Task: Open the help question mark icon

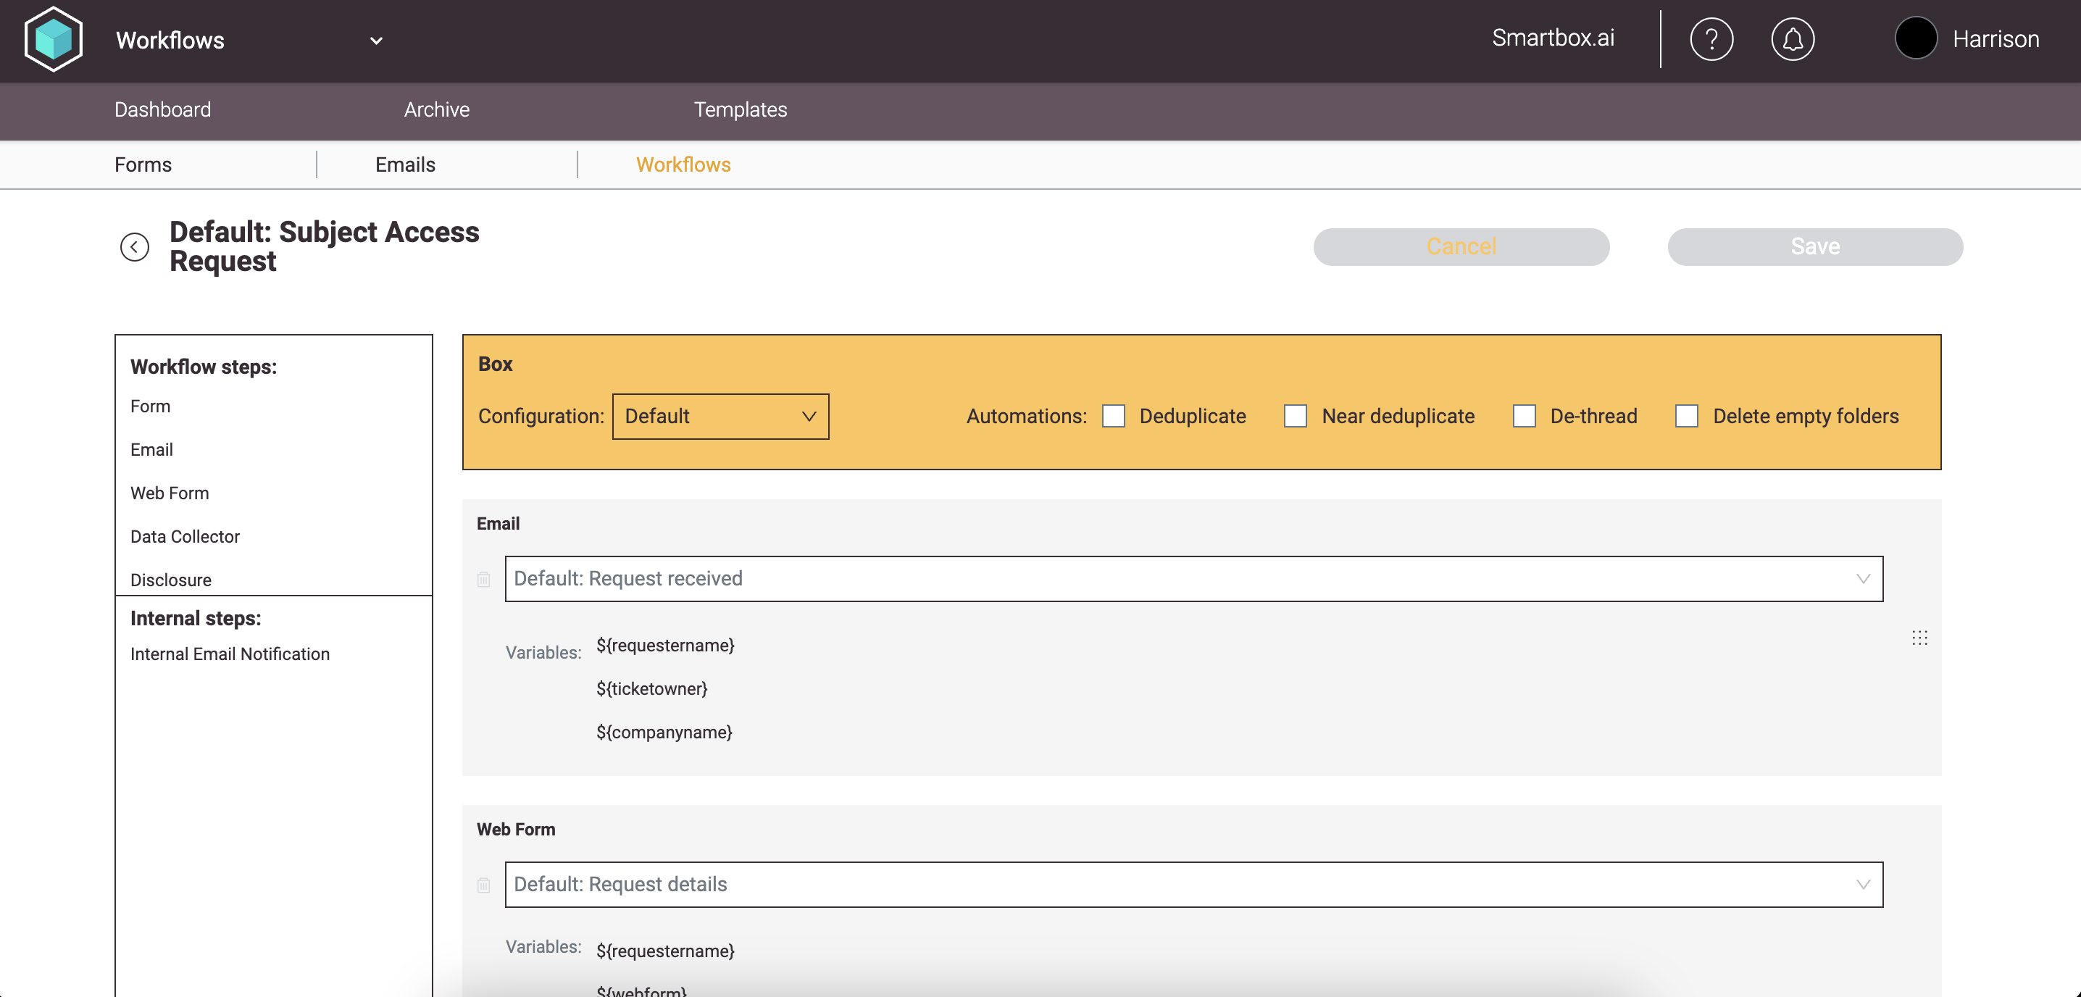Action: pos(1711,40)
